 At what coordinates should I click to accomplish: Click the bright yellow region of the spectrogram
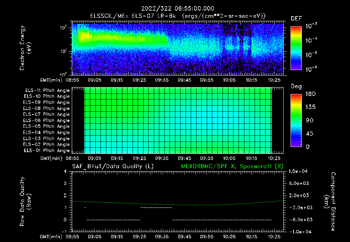84,36
